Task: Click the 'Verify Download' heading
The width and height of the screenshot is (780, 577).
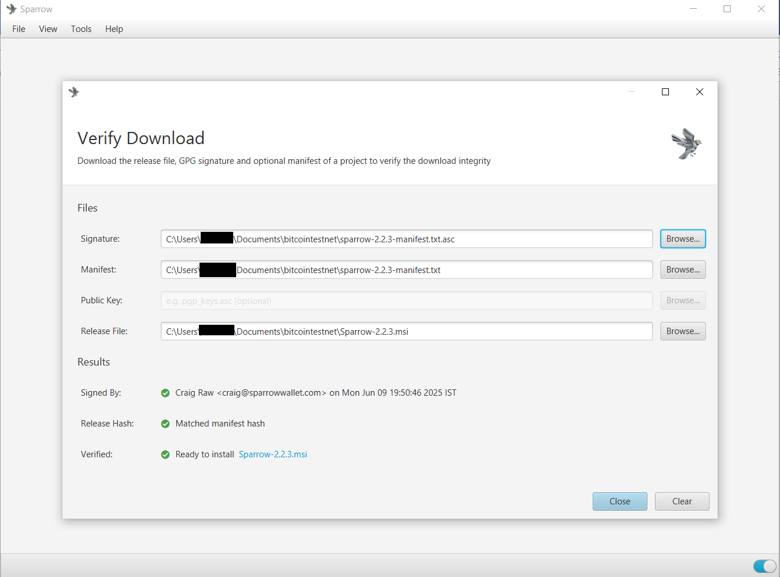Action: click(x=141, y=138)
